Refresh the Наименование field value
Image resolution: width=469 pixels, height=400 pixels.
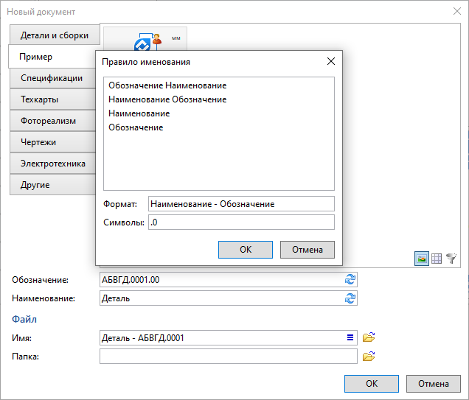coord(350,298)
